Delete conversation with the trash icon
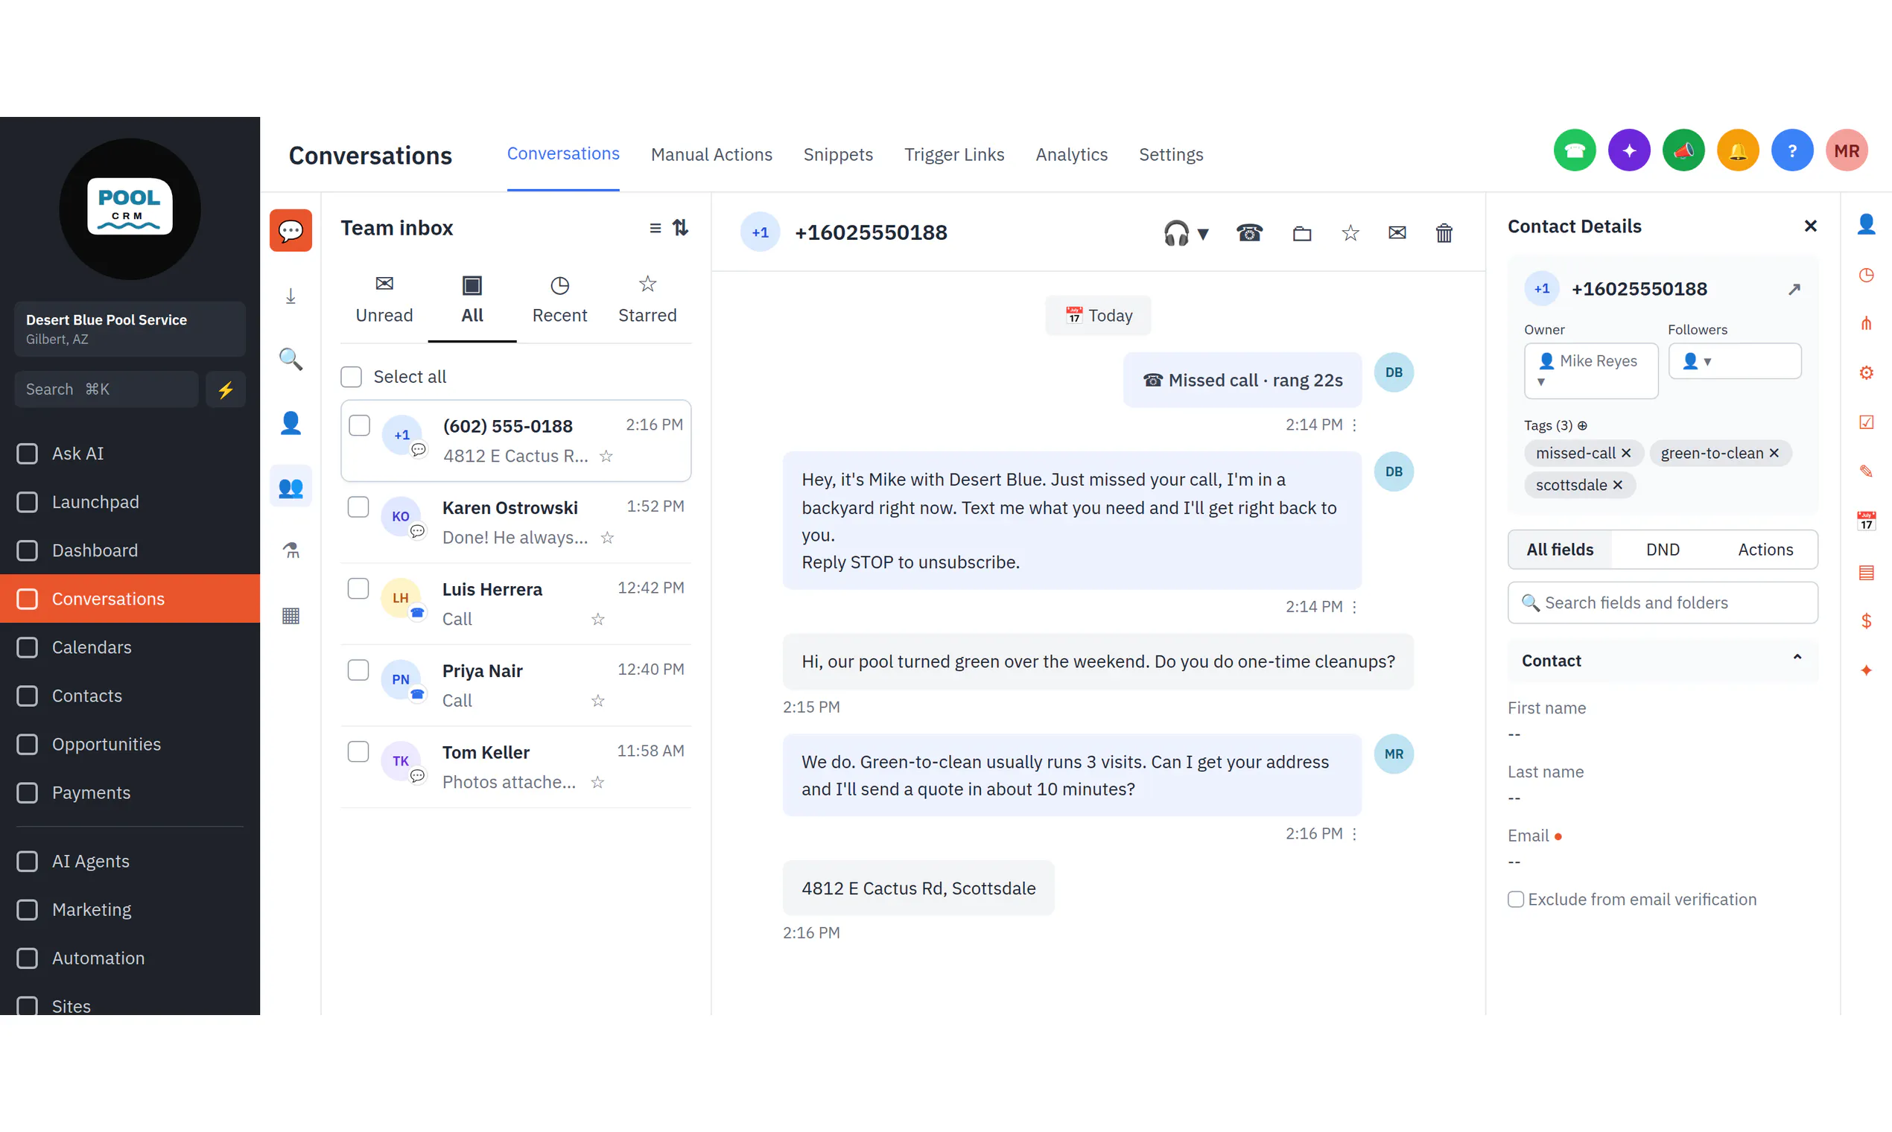Image resolution: width=1892 pixels, height=1132 pixels. [x=1444, y=232]
